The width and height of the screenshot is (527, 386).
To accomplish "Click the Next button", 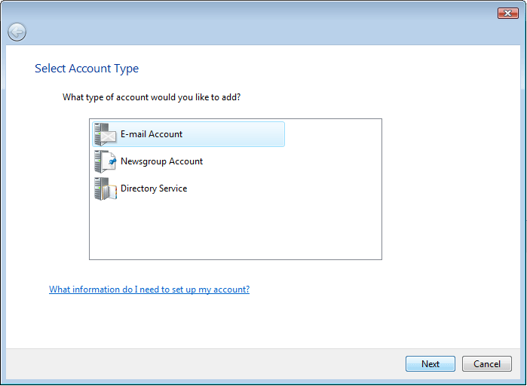I will click(430, 364).
